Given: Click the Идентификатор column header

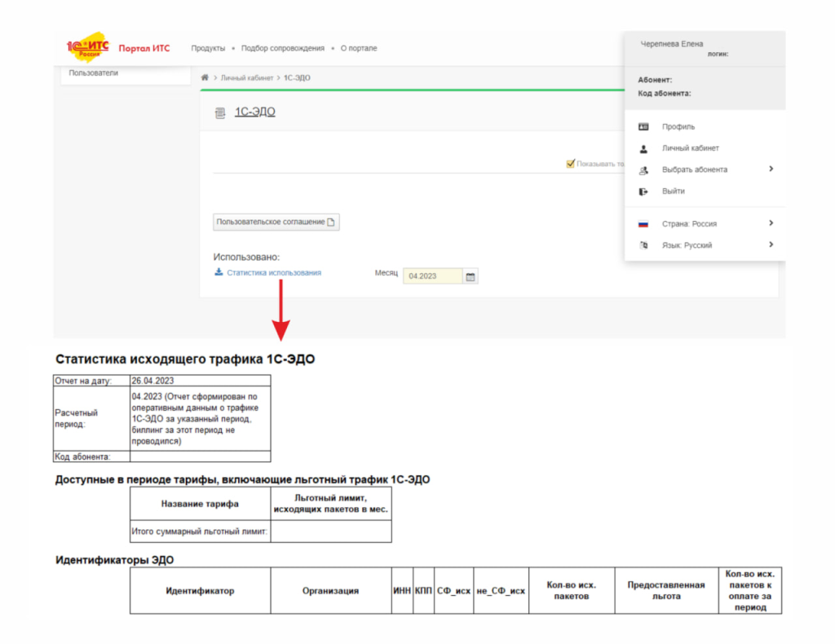Looking at the screenshot, I should 201,591.
